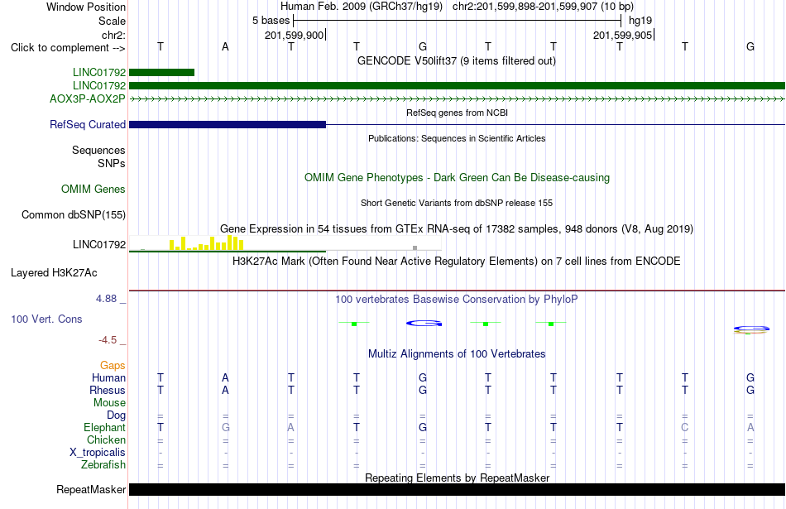Open the Multiz Alignments of 100 Vertebrates title
The image size is (786, 509).
[x=457, y=354]
